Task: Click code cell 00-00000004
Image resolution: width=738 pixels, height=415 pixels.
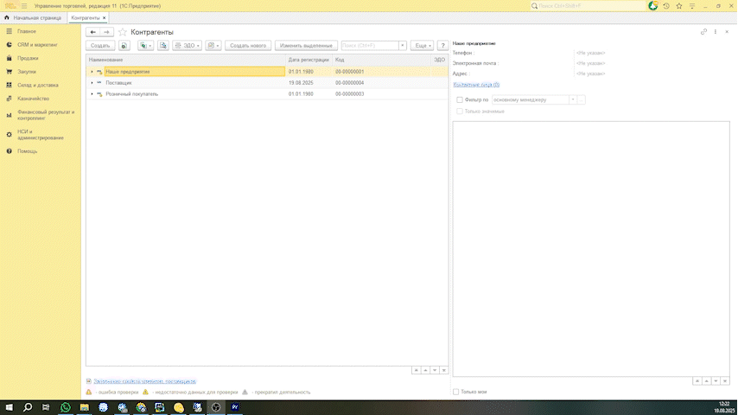Action: point(350,83)
